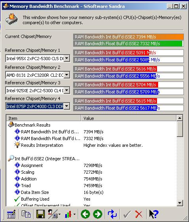The height and width of the screenshot is (222, 189).
Task: Open Reference Chipset/Memory 1 dropdown arrow
Action: coord(67,58)
